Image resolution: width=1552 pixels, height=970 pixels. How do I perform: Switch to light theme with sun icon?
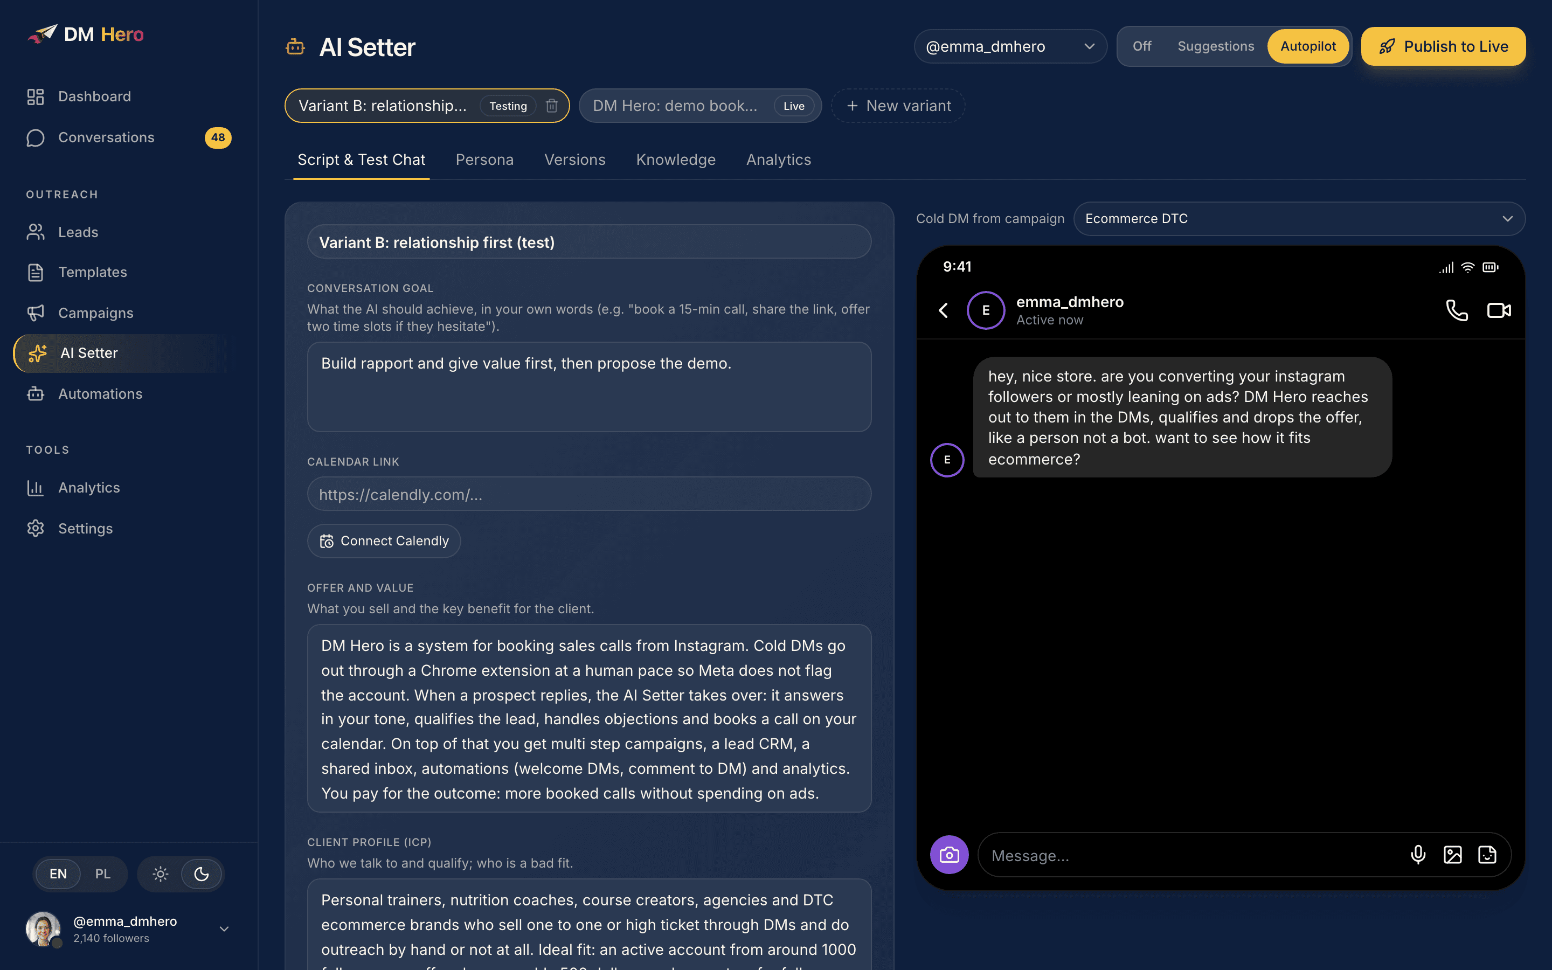point(161,874)
